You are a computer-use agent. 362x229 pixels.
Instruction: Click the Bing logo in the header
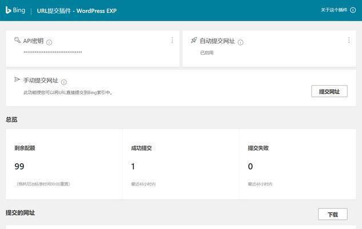point(15,10)
